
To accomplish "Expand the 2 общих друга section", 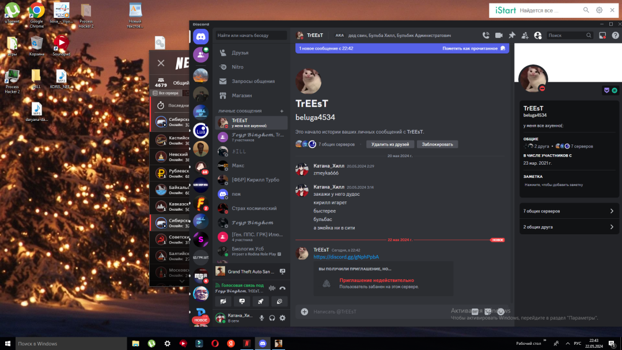I will point(569,227).
